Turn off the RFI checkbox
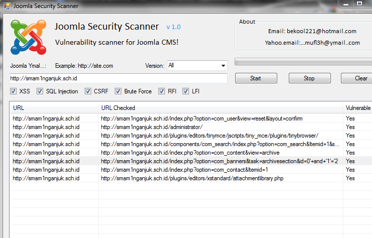 [x=162, y=91]
